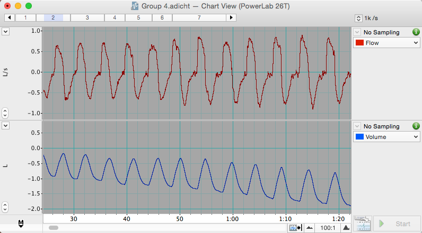Viewport: 422px width, 233px height.
Task: Click the Flow channel amplitude scale stepper
Action: (5, 113)
